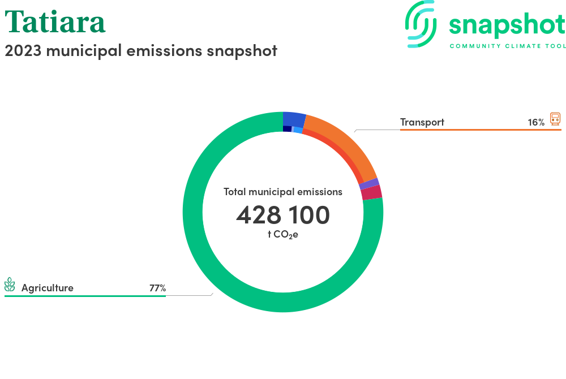Select the crimson donut segment
This screenshot has width=566, height=379.
371,192
